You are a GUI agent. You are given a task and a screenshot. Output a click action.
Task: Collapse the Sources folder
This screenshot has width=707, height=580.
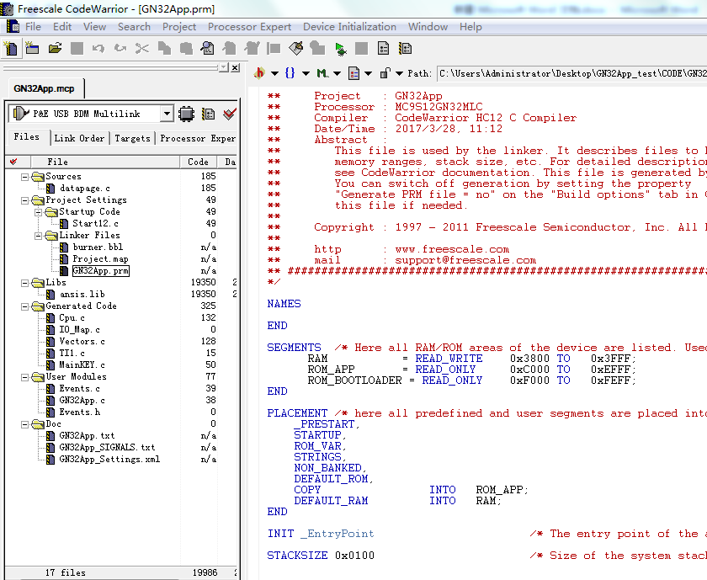point(24,177)
